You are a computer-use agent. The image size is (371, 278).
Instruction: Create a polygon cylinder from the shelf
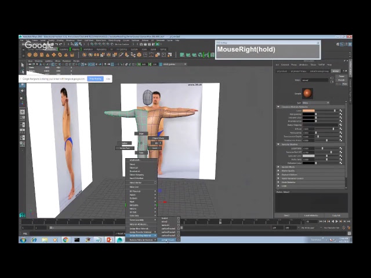click(42, 55)
